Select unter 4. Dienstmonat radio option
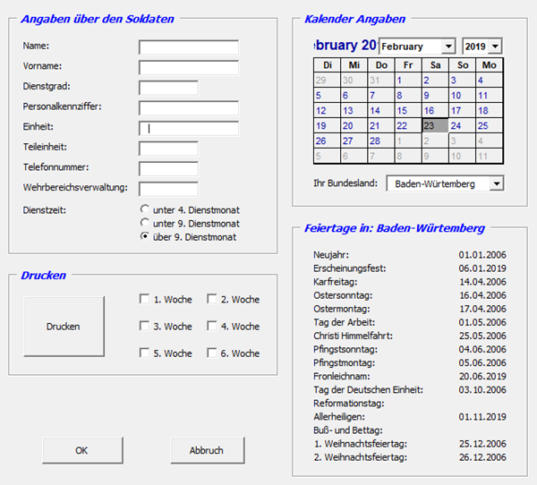The image size is (537, 485). click(x=145, y=210)
